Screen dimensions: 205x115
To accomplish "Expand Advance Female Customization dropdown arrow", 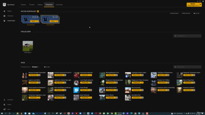I will (x=39, y=75).
